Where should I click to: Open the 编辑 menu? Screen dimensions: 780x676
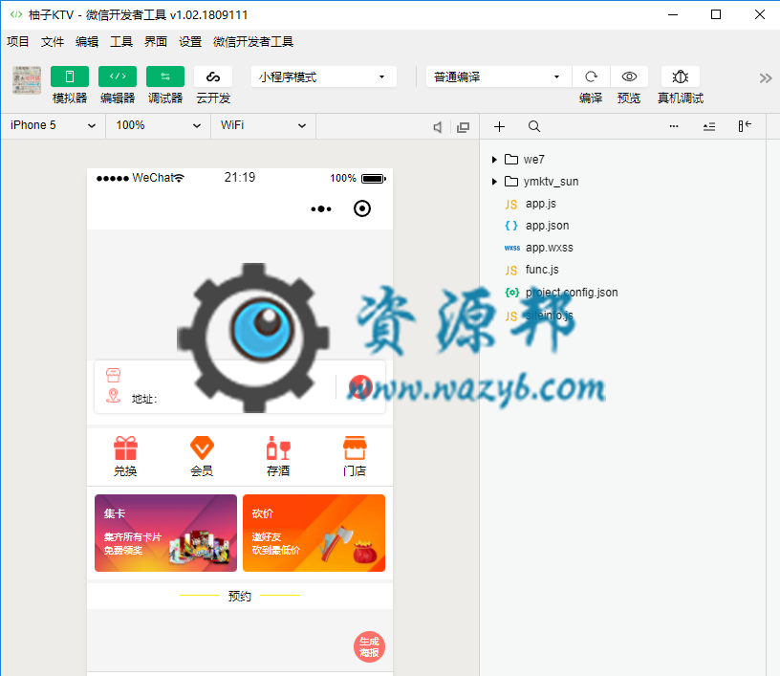point(87,42)
